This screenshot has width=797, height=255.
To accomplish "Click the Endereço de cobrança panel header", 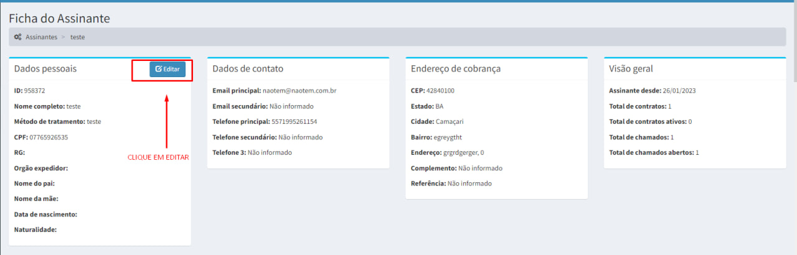I will [456, 69].
